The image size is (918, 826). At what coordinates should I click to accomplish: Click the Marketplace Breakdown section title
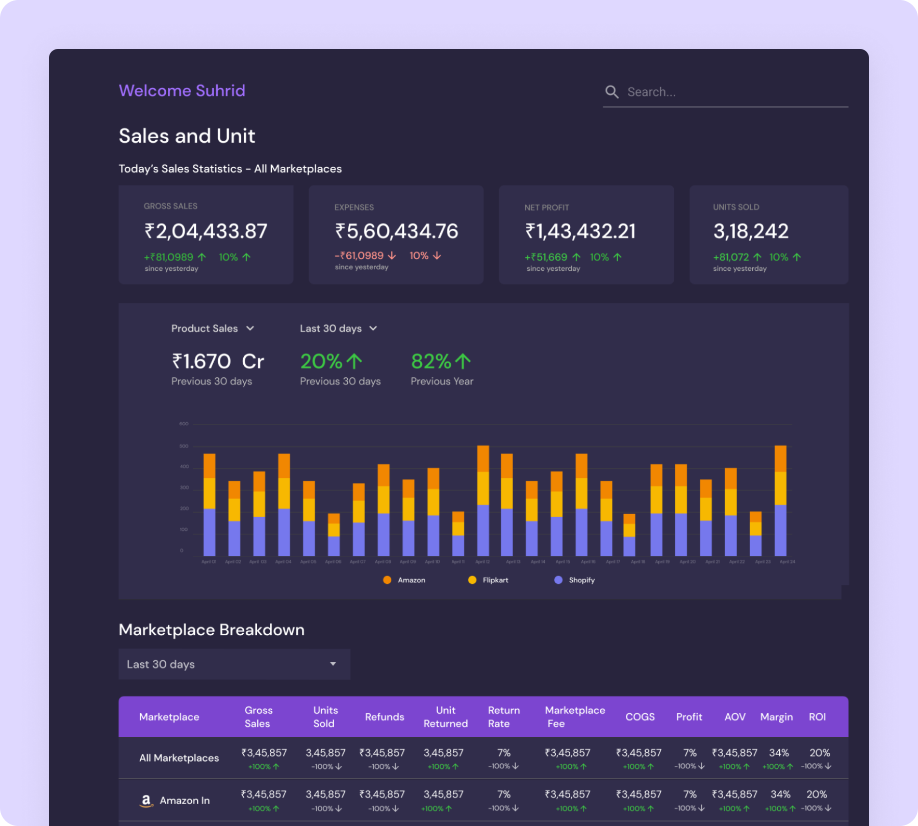coord(211,629)
